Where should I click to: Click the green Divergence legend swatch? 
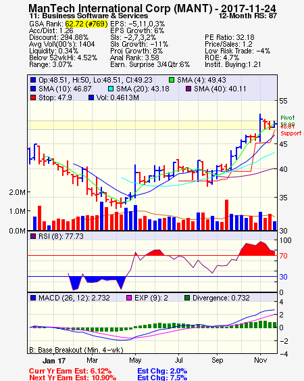[187, 298]
